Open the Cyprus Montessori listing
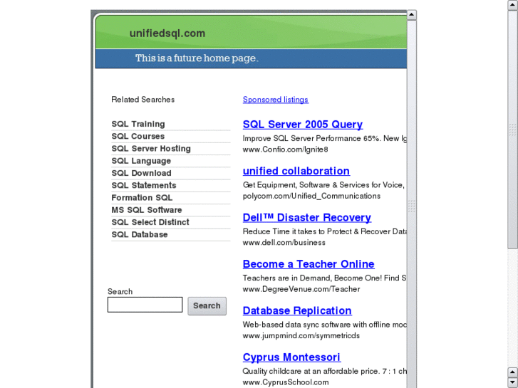518x388 pixels. click(x=291, y=357)
